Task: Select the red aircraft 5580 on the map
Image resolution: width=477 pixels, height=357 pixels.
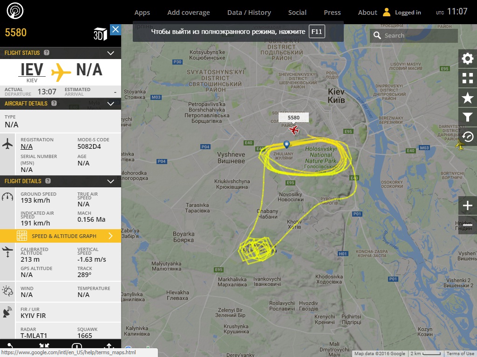Action: click(294, 130)
